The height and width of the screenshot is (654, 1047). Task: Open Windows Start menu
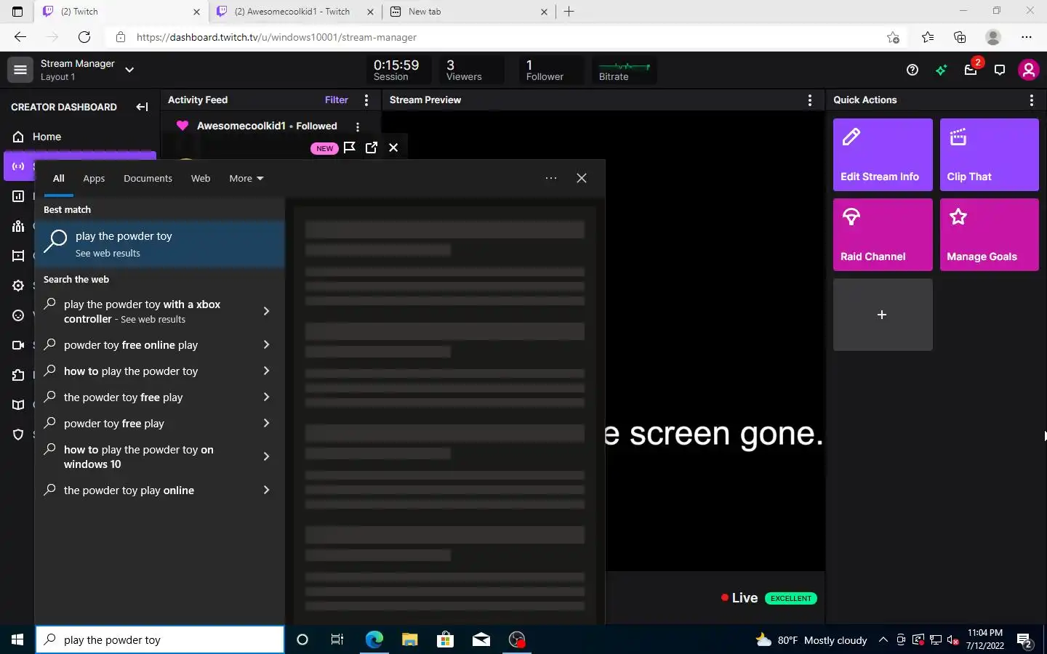[x=17, y=639]
